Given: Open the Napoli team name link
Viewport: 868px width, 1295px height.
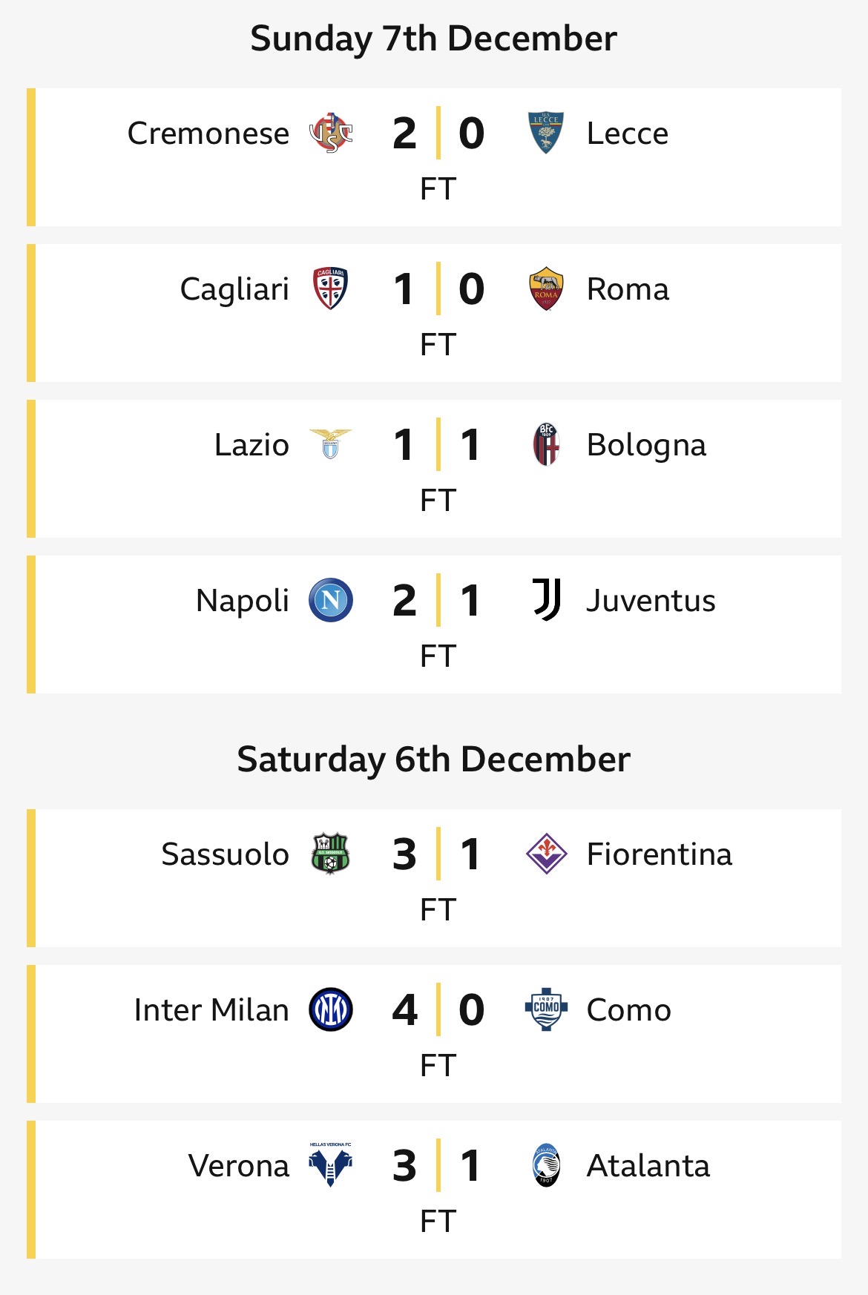Looking at the screenshot, I should (242, 601).
